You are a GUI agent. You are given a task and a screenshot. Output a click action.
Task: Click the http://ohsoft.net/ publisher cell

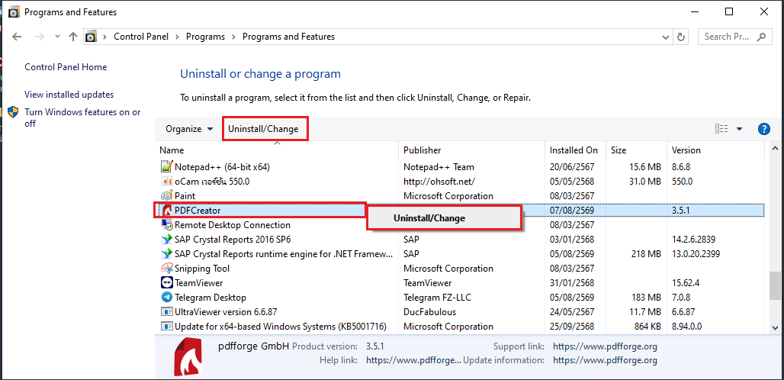click(439, 181)
